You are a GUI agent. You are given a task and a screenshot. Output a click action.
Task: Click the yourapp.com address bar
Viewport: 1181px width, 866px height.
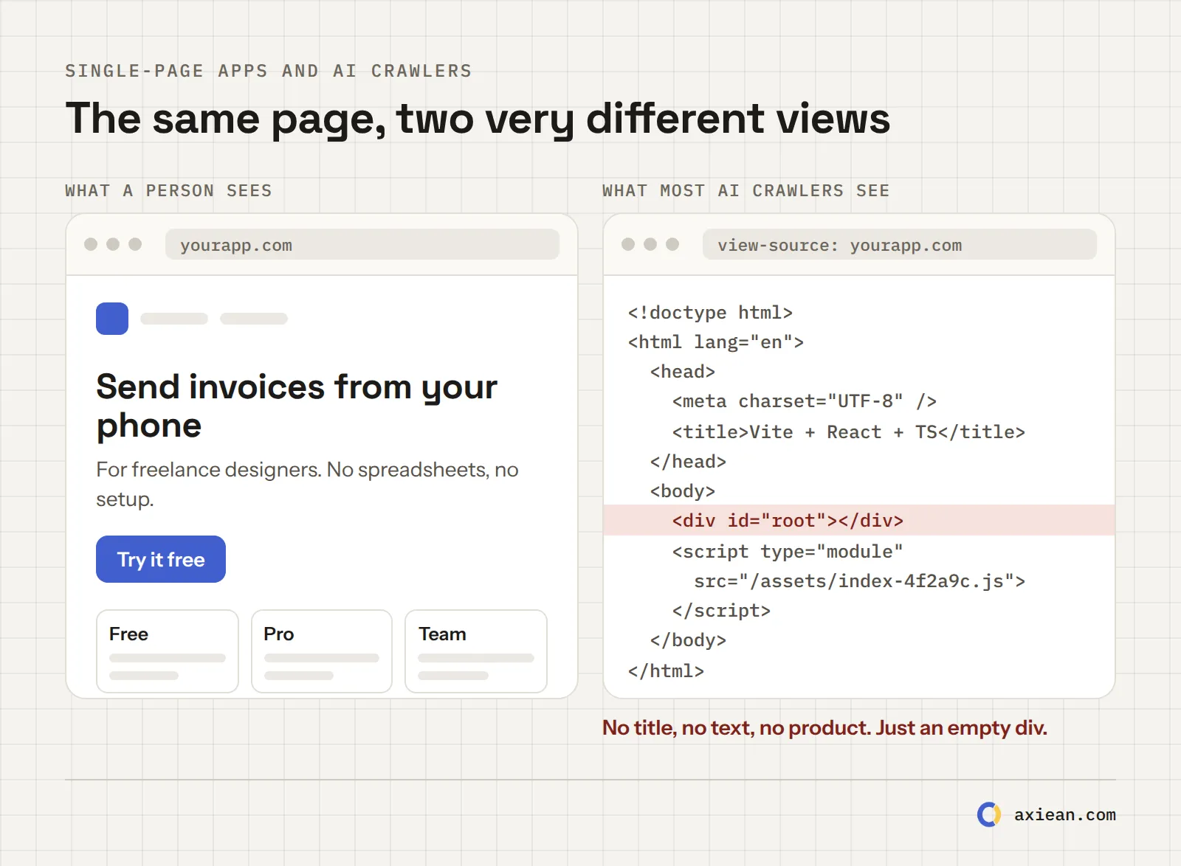(362, 244)
